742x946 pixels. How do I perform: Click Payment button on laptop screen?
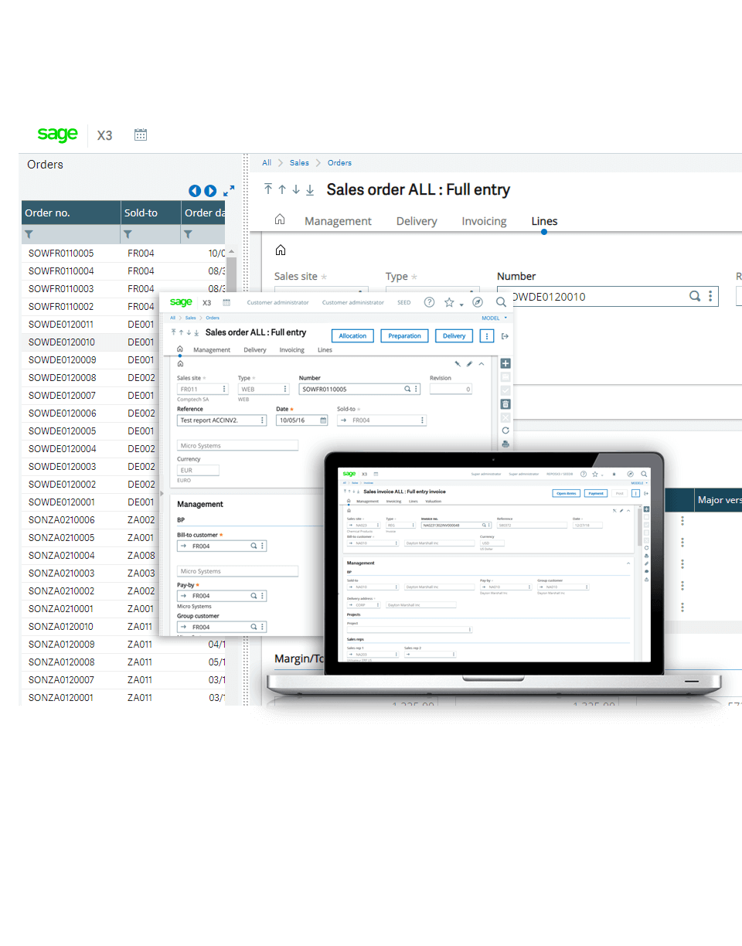595,493
